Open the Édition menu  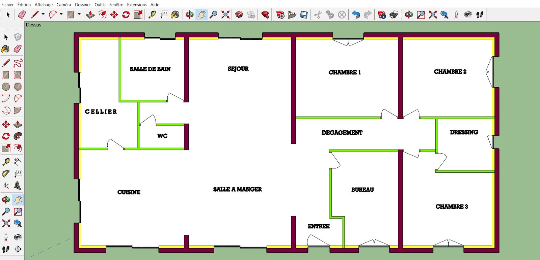coord(24,5)
